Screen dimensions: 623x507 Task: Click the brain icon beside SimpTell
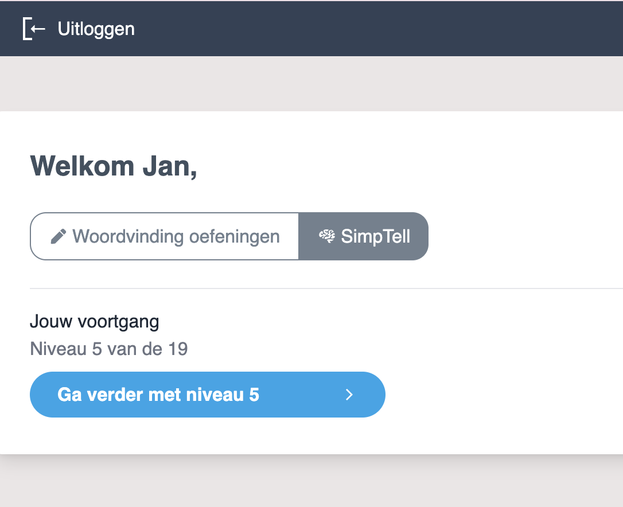(327, 236)
